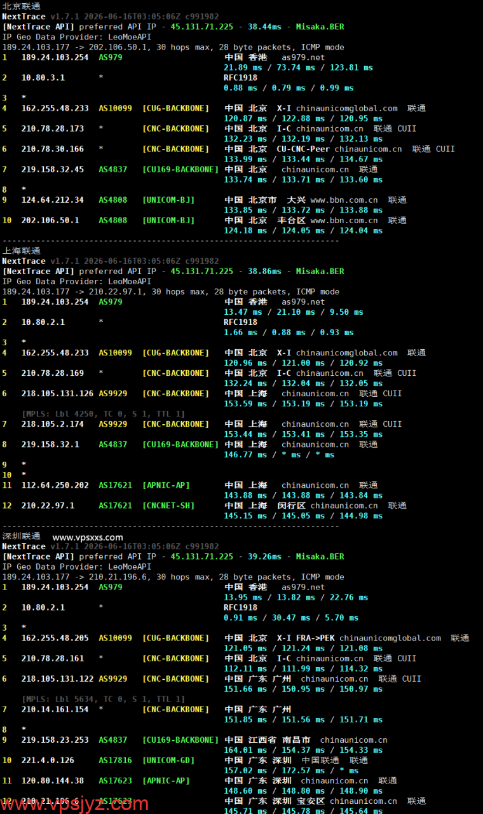Select latency line 164.01 ms / 154.37 ms / 154.33 ms

[x=303, y=750]
